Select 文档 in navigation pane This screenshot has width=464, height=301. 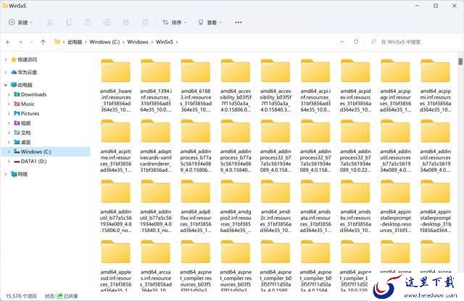25,133
